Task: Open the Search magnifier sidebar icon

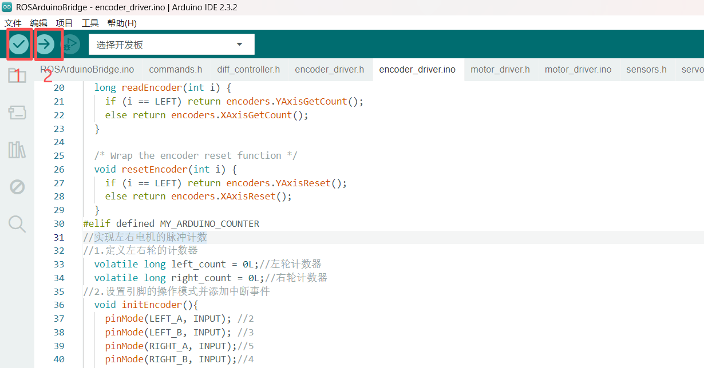Action: [17, 224]
